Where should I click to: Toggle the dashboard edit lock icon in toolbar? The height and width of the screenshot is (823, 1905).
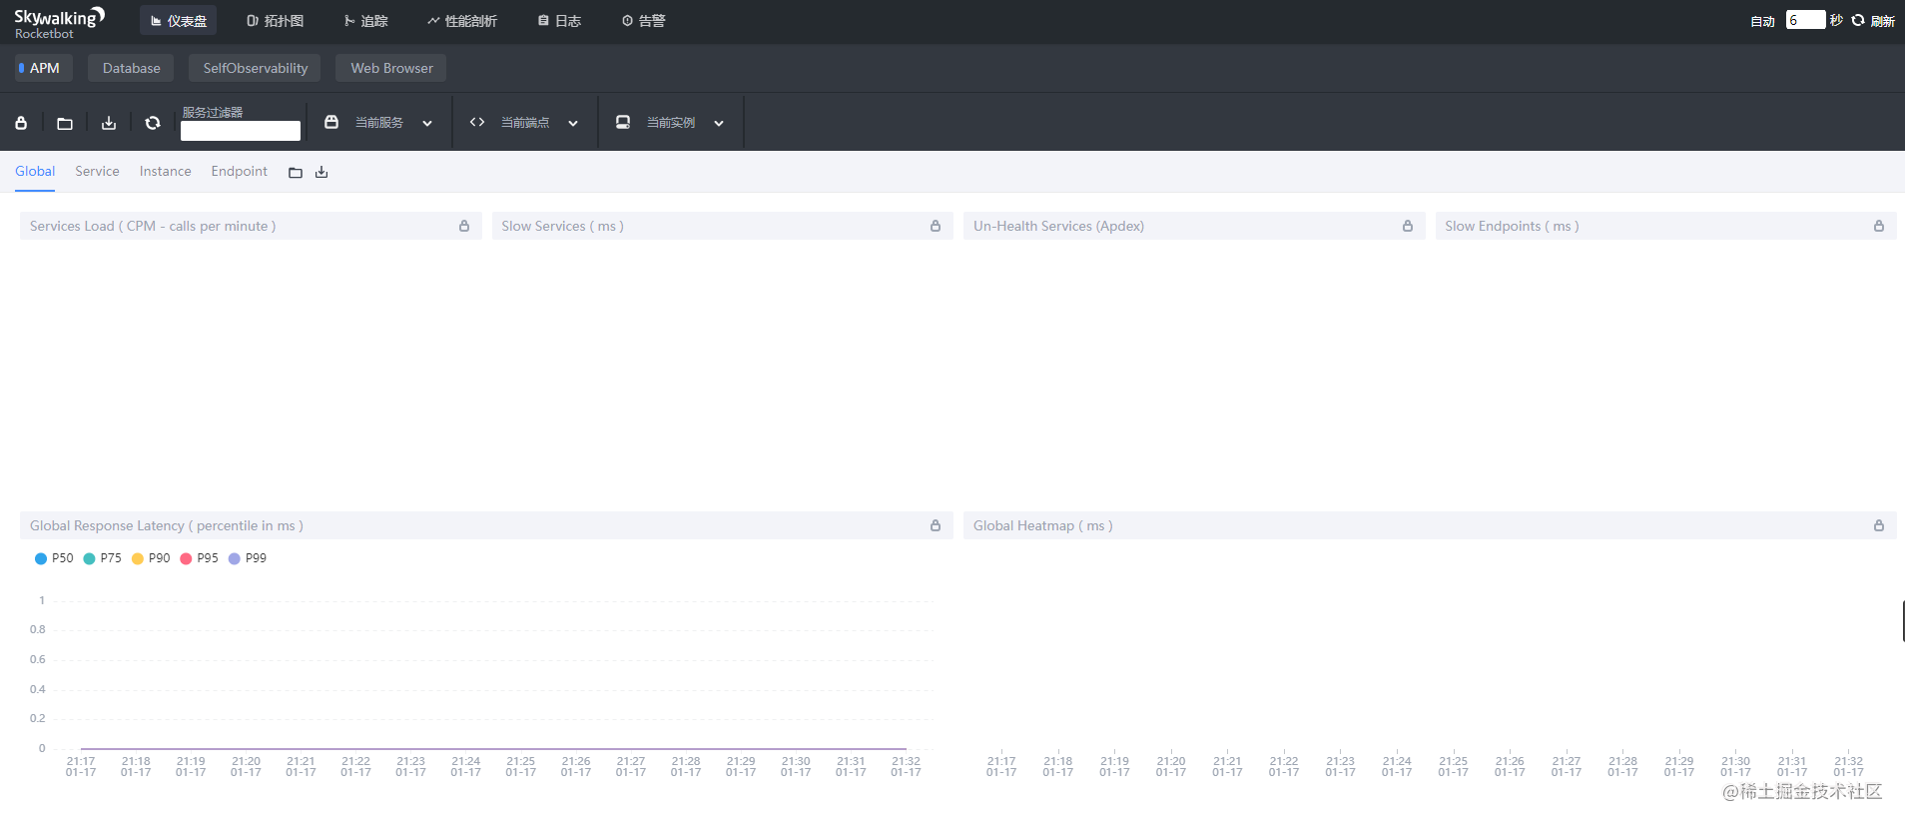click(x=21, y=123)
